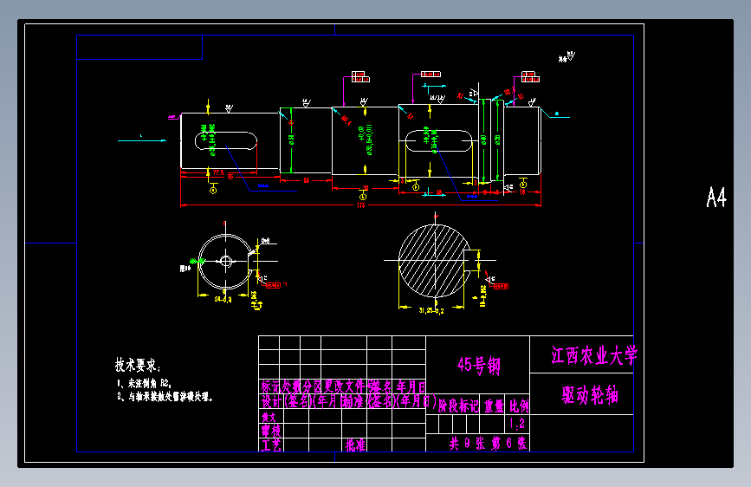Select the left keyway slot outline
Image resolution: width=751 pixels, height=487 pixels.
click(225, 141)
